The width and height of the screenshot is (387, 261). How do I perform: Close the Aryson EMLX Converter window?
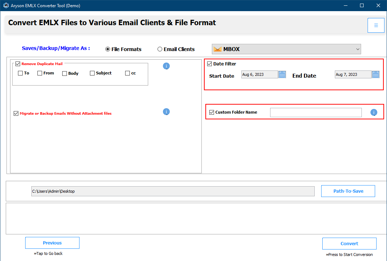[378, 5]
